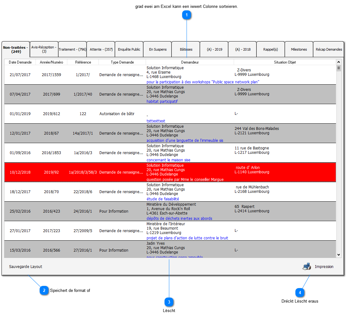This screenshot has height=318, width=347.
Task: Click callout marker number 2
Action: [44, 290]
